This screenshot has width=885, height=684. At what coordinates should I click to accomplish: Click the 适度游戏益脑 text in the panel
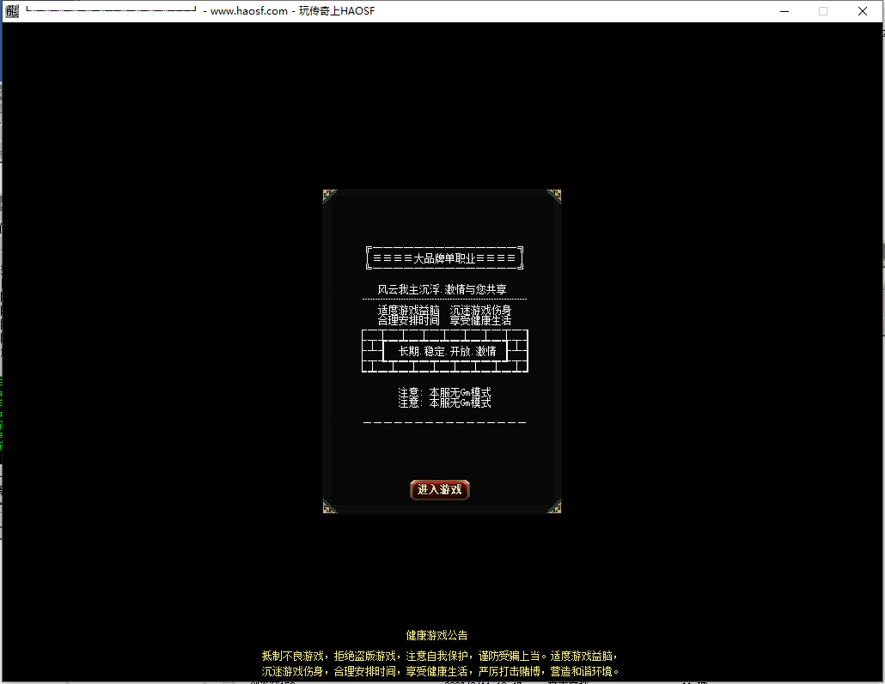[x=409, y=310]
